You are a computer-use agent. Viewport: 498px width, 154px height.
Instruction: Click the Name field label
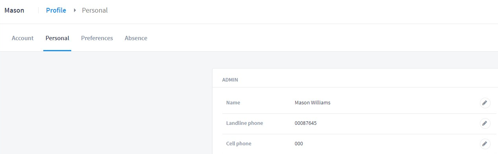coord(233,103)
